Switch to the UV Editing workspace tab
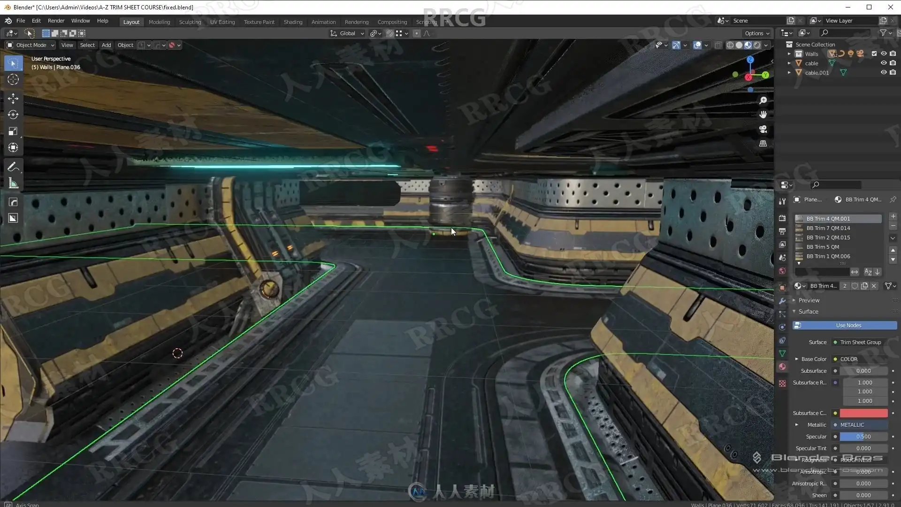 (222, 22)
